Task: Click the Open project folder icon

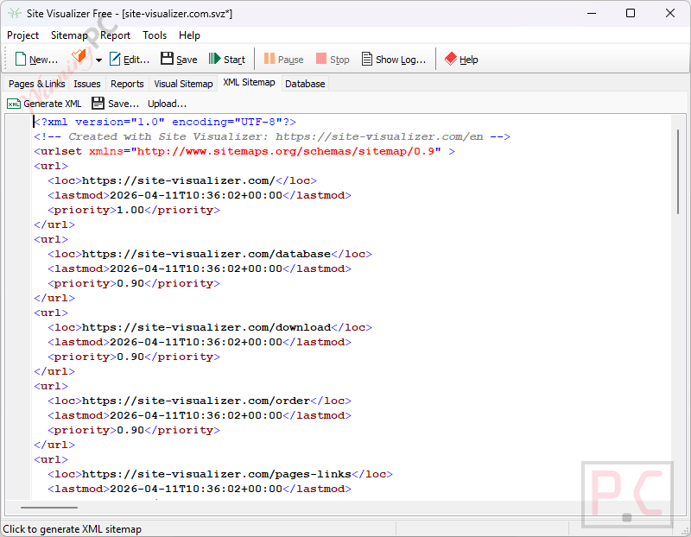Action: 79,57
